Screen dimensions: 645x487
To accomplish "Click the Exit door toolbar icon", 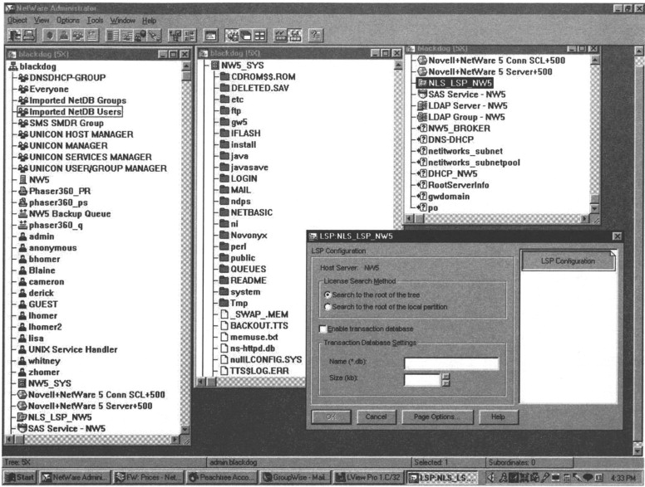I will tap(15, 36).
